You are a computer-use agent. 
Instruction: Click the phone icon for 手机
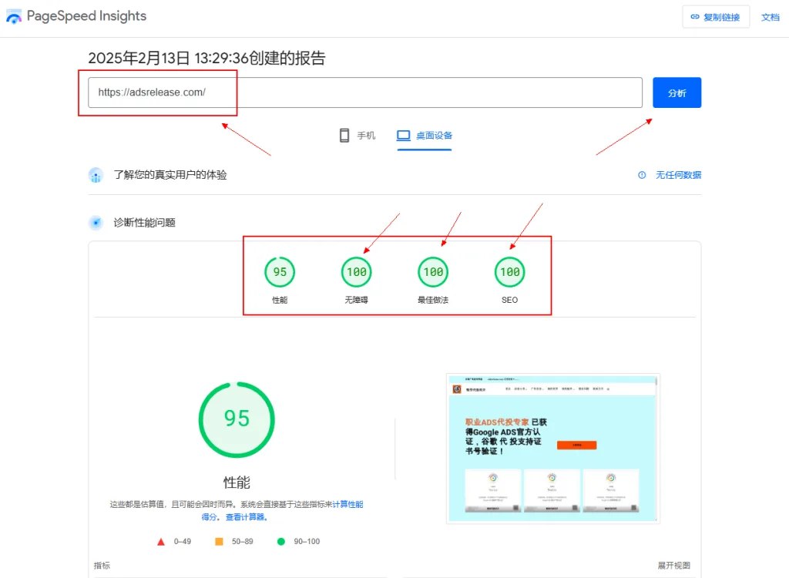pyautogui.click(x=344, y=136)
